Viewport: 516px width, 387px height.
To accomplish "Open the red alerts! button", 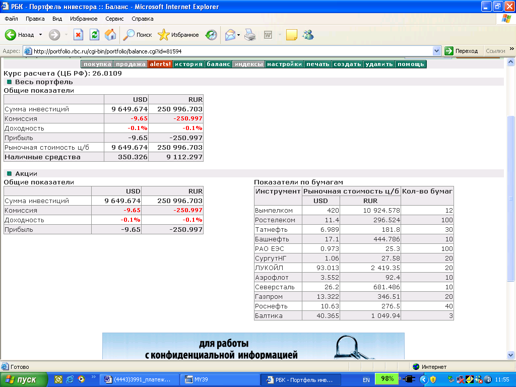I will [x=160, y=64].
